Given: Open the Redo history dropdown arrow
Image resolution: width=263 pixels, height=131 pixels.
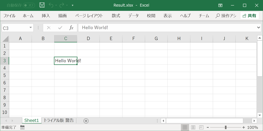Looking at the screenshot, I should tap(67, 5).
